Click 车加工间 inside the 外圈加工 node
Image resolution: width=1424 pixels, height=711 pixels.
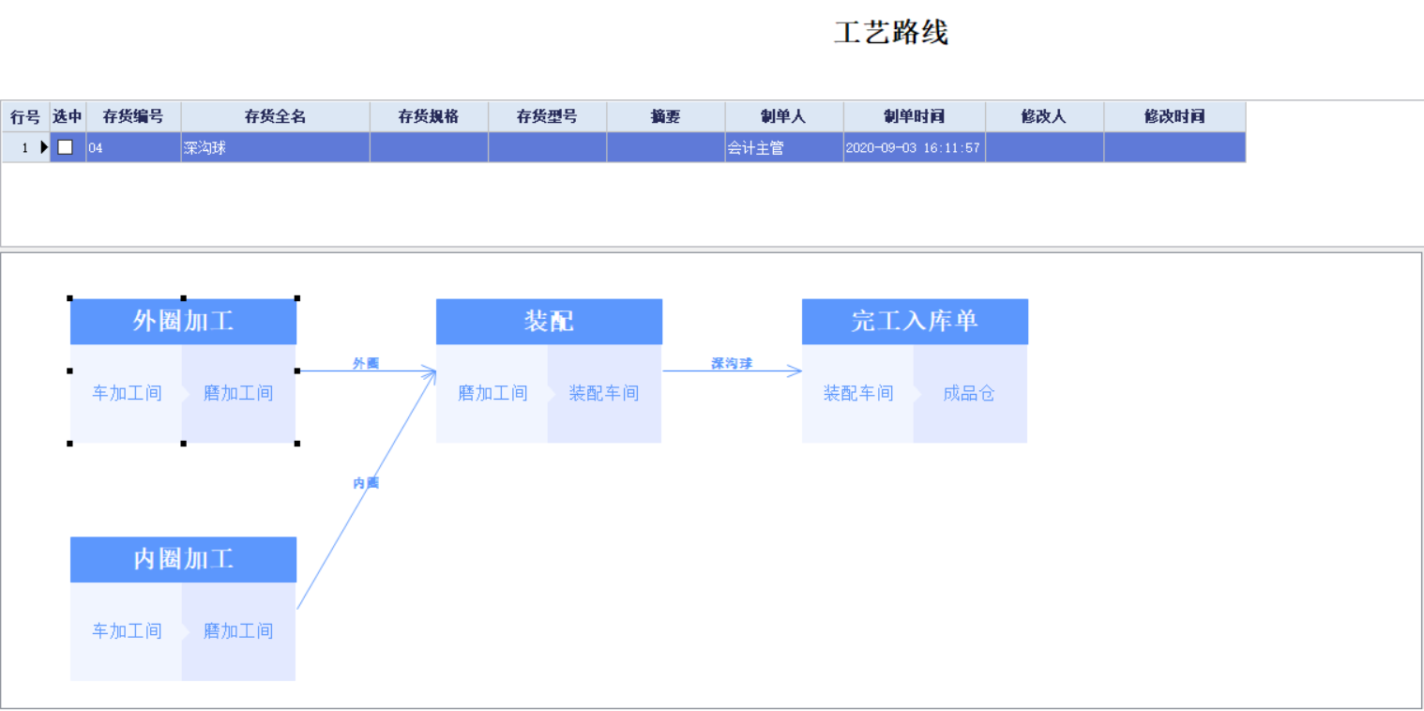[x=127, y=394]
